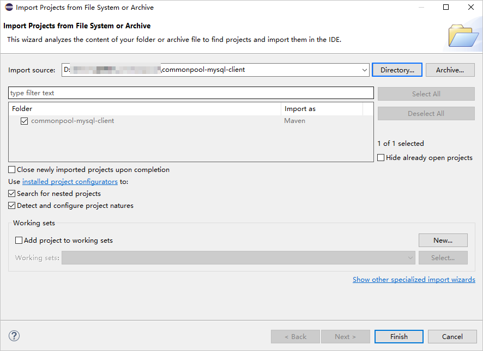Click the help question mark icon
Viewport: 483px width, 351px height.
[x=14, y=336]
